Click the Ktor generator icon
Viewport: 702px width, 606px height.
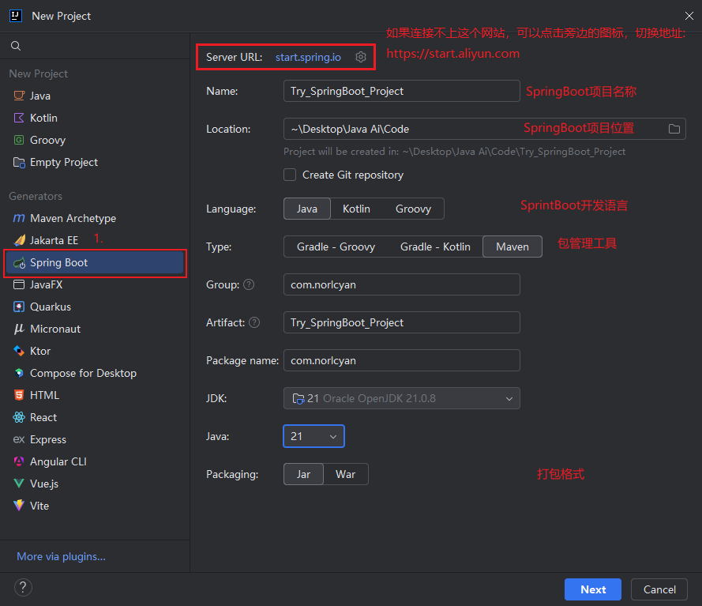(x=19, y=351)
